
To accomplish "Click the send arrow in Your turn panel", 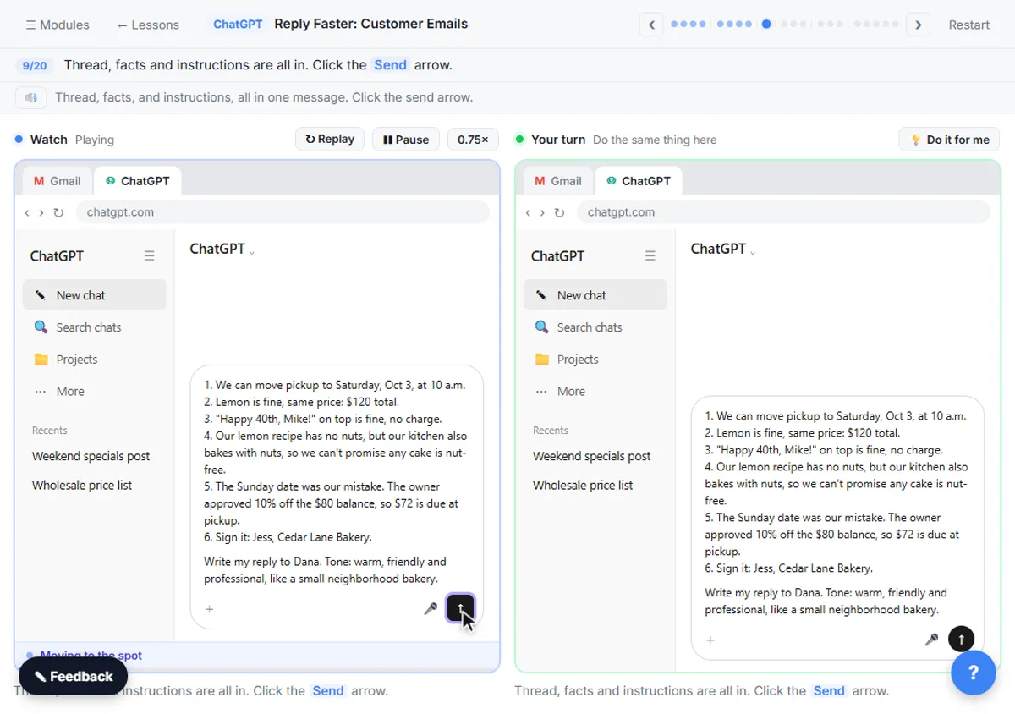I will pos(961,639).
